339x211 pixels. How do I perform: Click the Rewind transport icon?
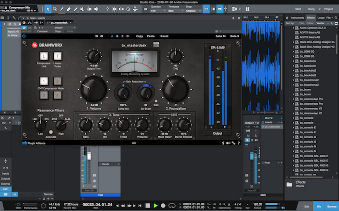(123, 206)
